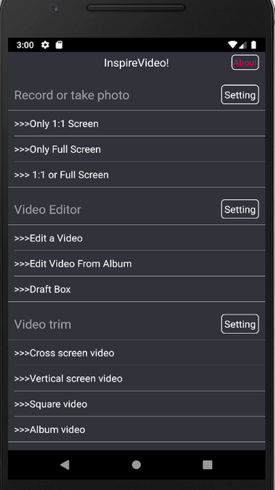
Task: Select Only 1:1 Screen option
Action: [x=136, y=124]
